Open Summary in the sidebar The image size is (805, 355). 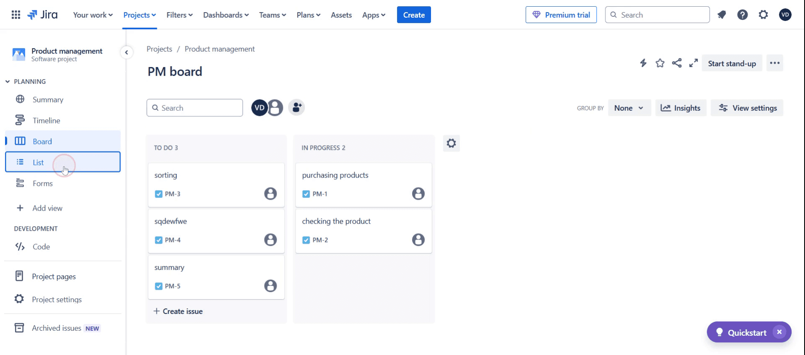pyautogui.click(x=63, y=99)
